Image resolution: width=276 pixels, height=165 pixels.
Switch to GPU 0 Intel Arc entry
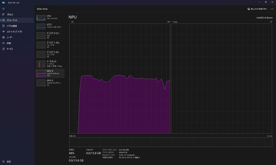[x=50, y=82]
